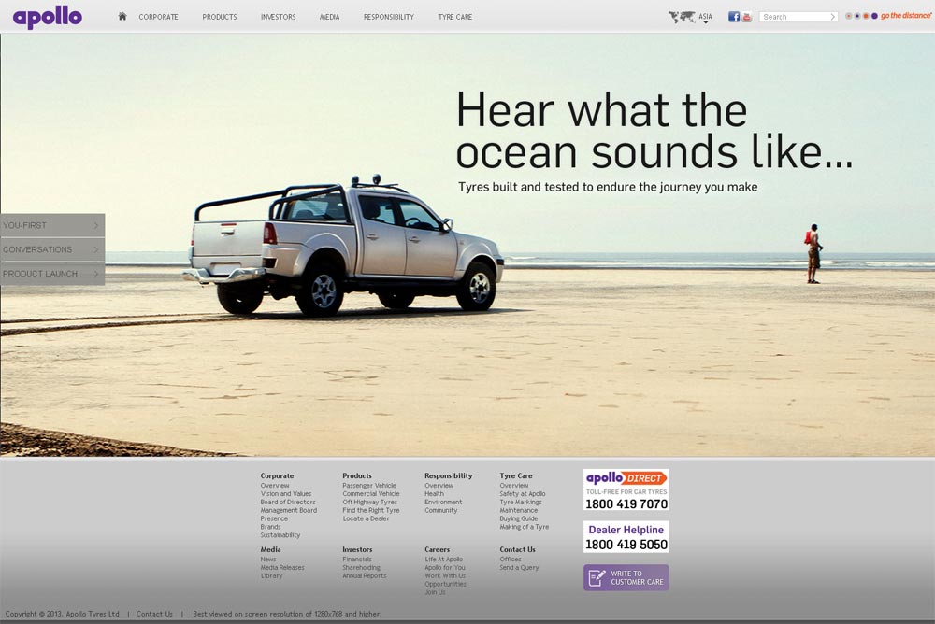The image size is (935, 624).
Task: Expand the PRODUCT LAUNCH side panel
Action: [52, 274]
